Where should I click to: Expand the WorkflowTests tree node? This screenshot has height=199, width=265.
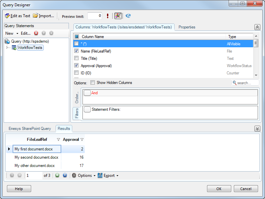click(7, 48)
